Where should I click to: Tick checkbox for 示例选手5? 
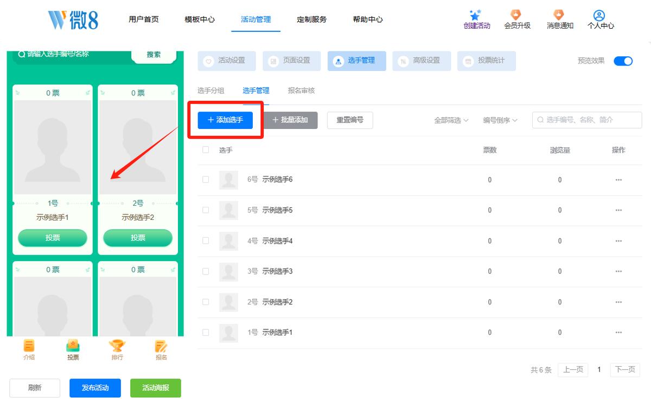(206, 210)
